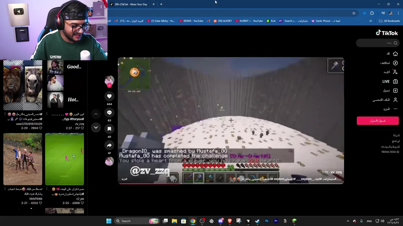Open options dots on c7_p6 video card

tap(47, 189)
